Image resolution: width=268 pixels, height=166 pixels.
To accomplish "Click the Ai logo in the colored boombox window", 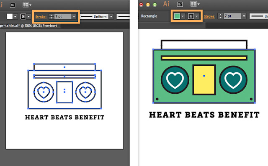I will (166, 4).
